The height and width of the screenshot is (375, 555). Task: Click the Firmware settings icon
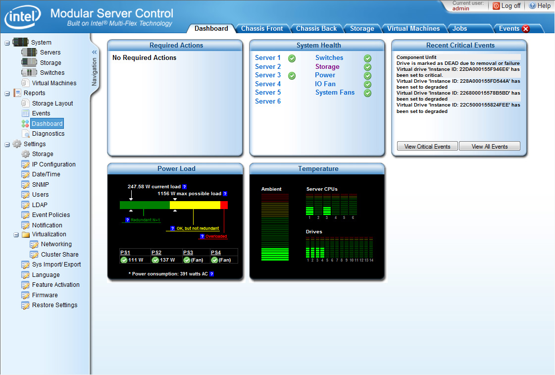[x=25, y=295]
